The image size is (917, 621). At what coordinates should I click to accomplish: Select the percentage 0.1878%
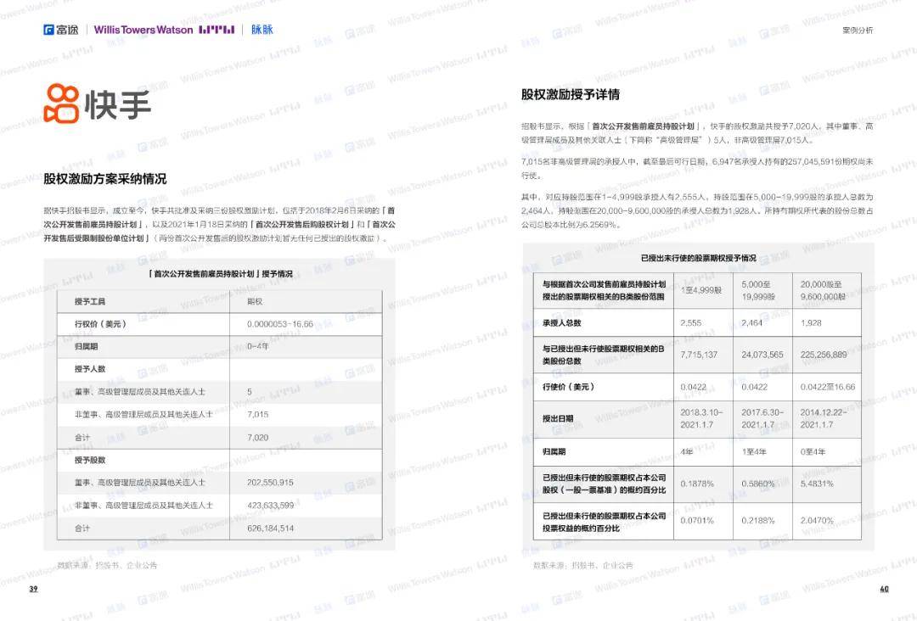(x=697, y=484)
